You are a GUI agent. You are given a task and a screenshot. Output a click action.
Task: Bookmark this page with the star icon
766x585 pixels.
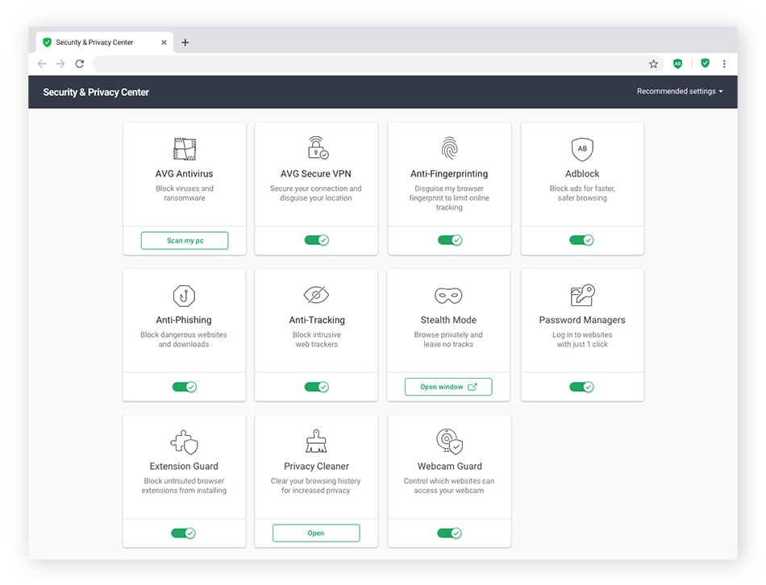click(653, 64)
